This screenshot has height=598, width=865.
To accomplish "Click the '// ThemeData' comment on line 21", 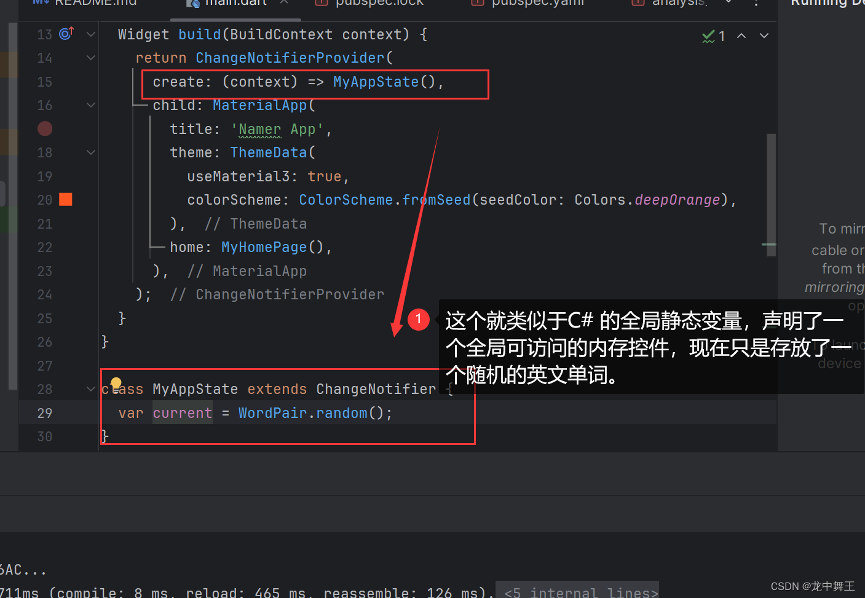I will pos(255,224).
